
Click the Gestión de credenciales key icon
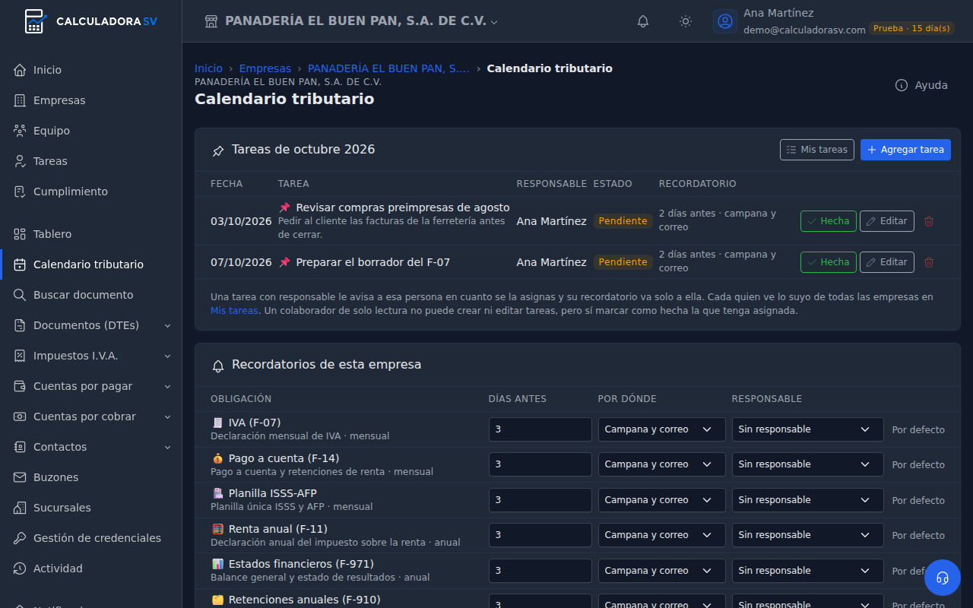[x=20, y=538]
